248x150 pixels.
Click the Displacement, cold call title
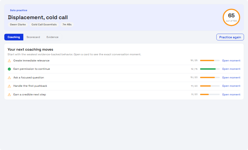coord(38,17)
